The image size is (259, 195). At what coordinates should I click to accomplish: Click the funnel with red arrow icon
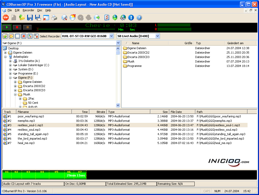coord(36,36)
